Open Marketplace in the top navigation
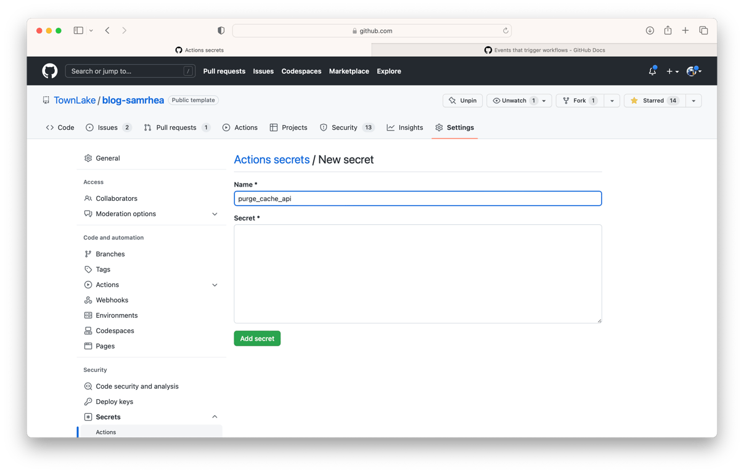The image size is (744, 473). (349, 71)
